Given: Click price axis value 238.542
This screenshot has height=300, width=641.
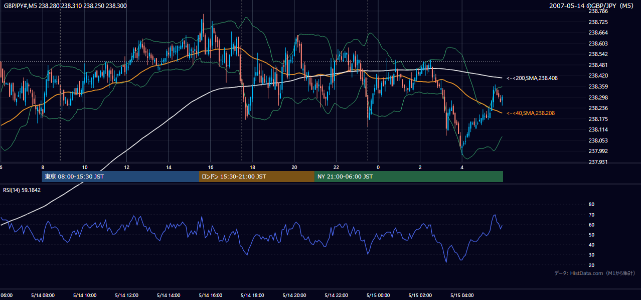Looking at the screenshot, I should click(598, 54).
